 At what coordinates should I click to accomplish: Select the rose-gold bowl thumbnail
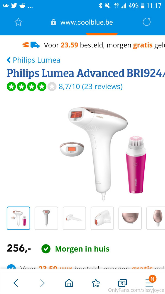tap(130, 218)
